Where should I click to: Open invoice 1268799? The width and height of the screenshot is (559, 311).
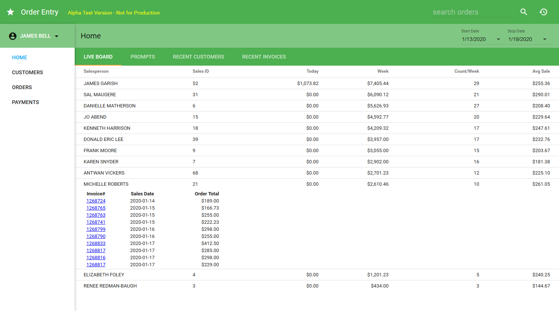96,229
